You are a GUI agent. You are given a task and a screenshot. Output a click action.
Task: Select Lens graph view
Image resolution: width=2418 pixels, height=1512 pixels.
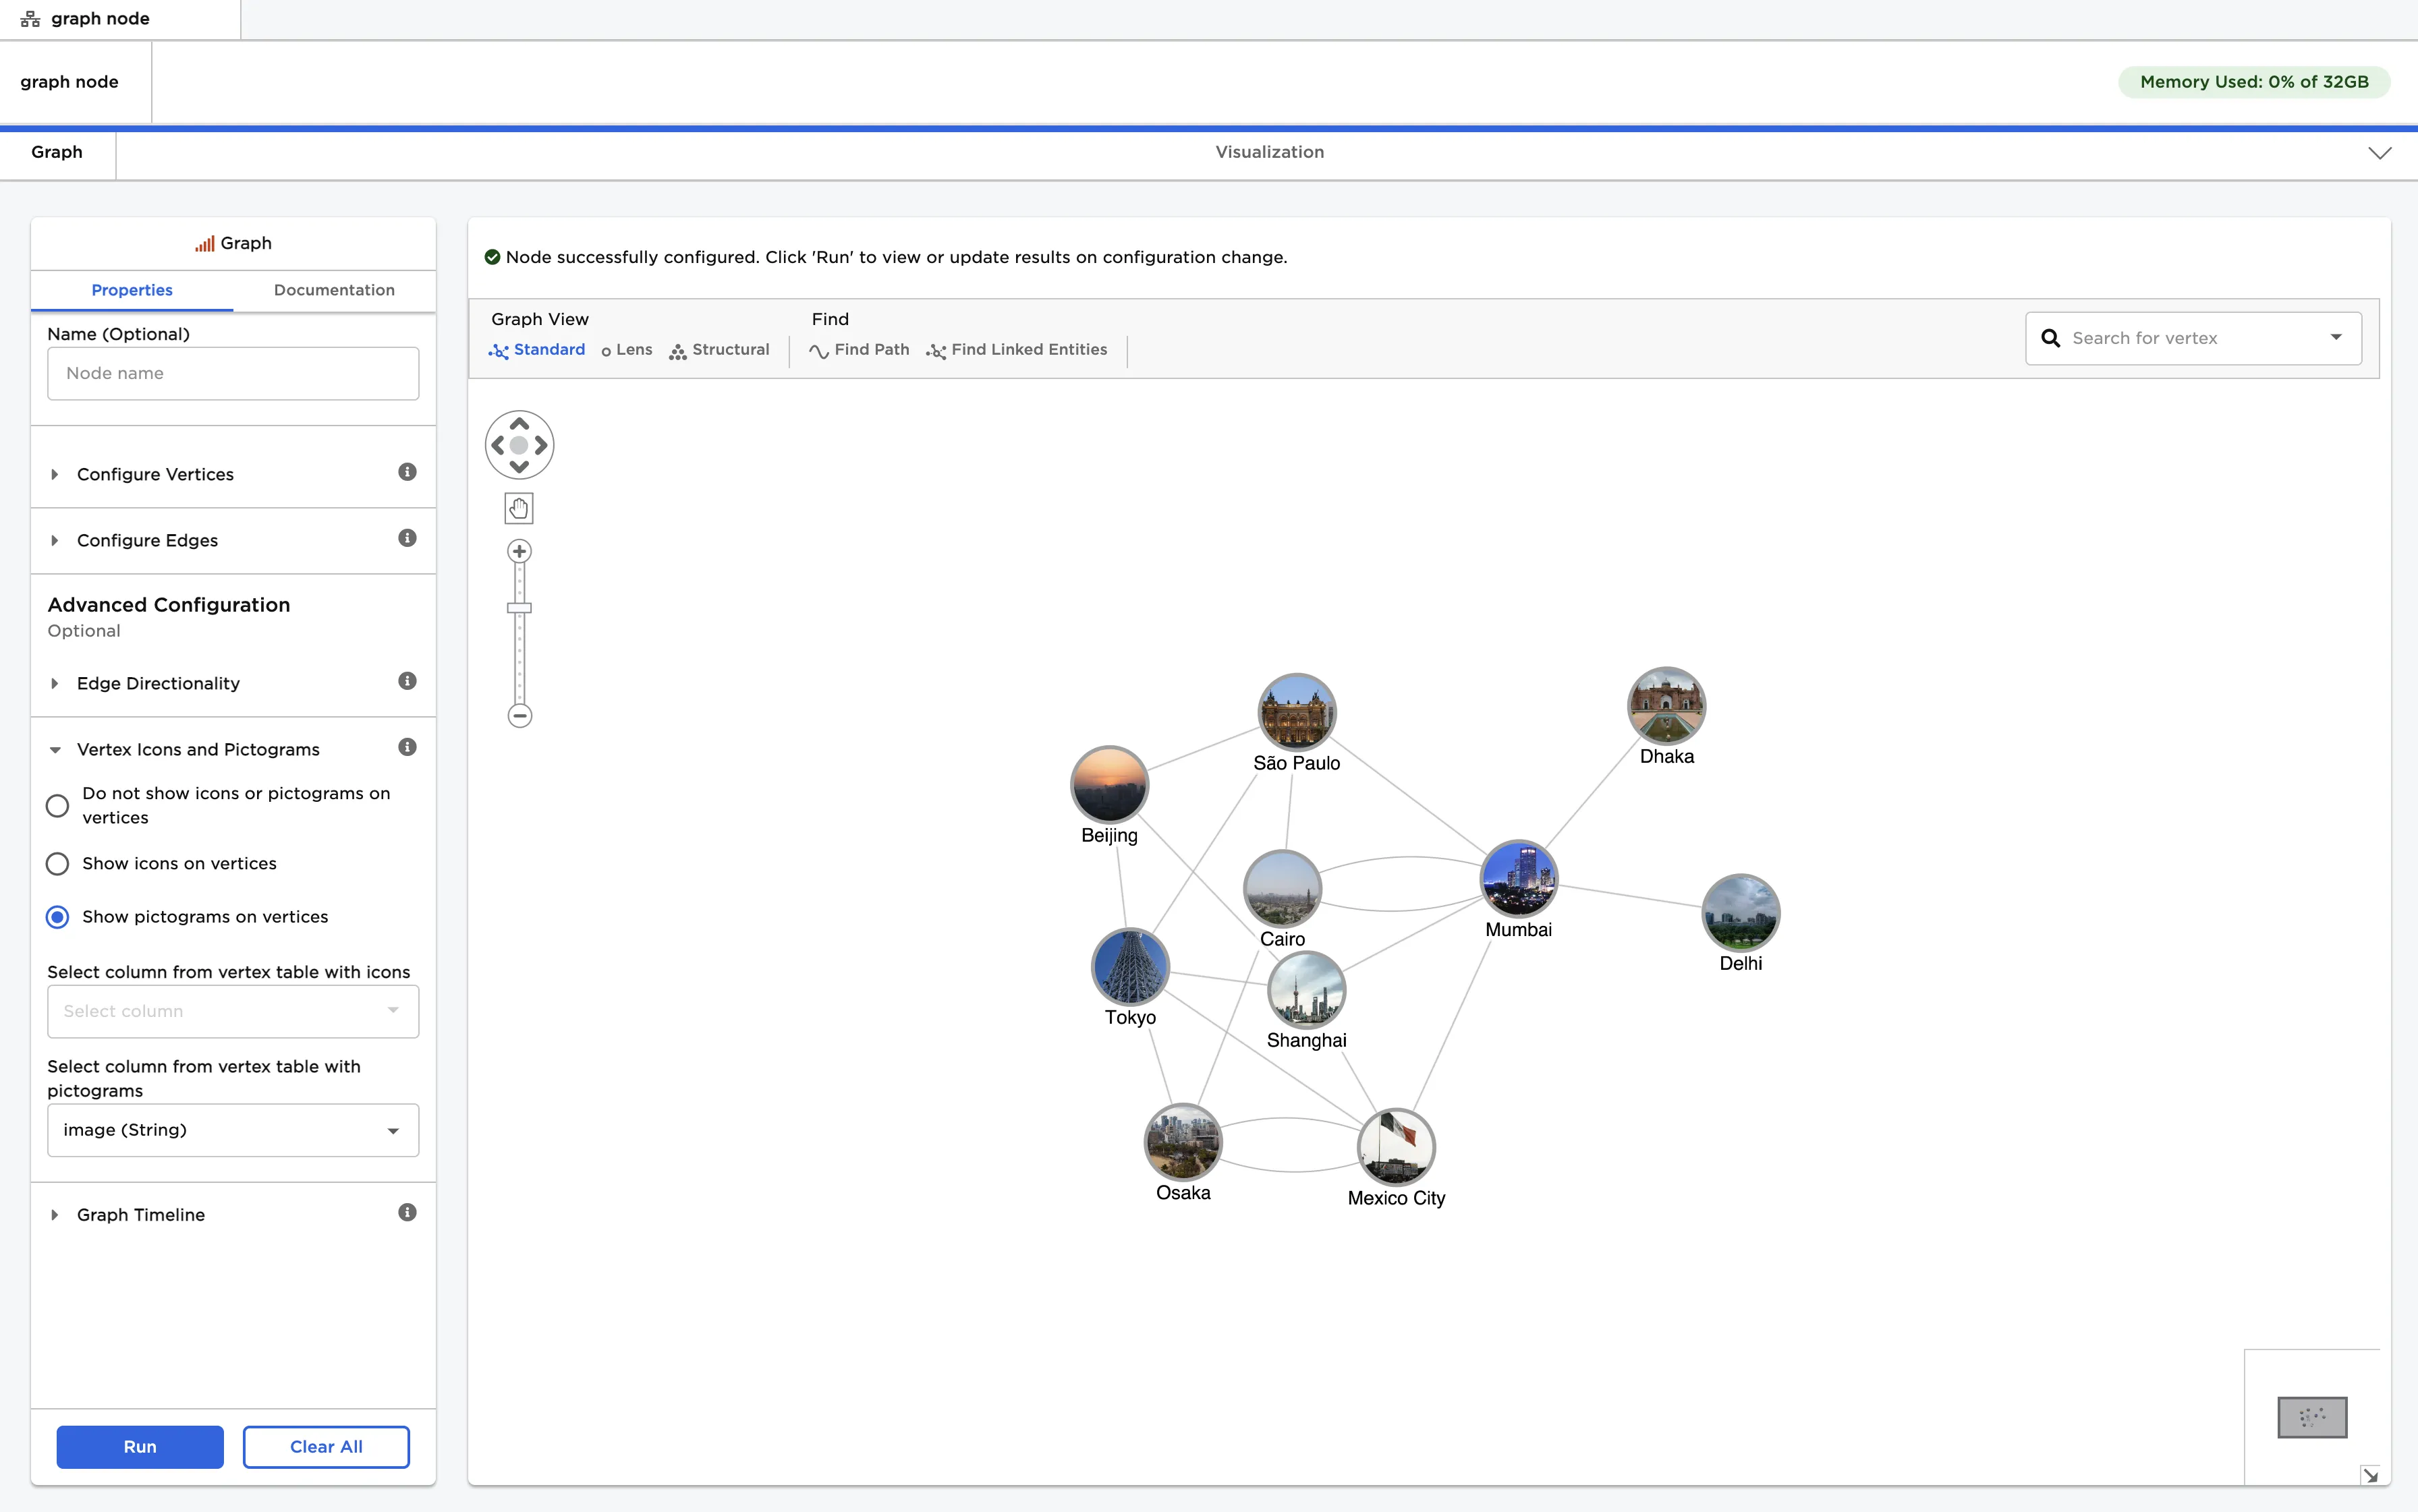click(626, 350)
